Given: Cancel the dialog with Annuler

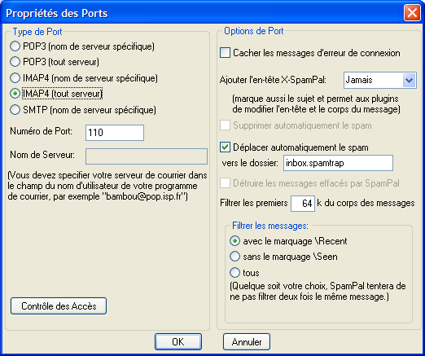Looking at the screenshot, I should (x=247, y=342).
